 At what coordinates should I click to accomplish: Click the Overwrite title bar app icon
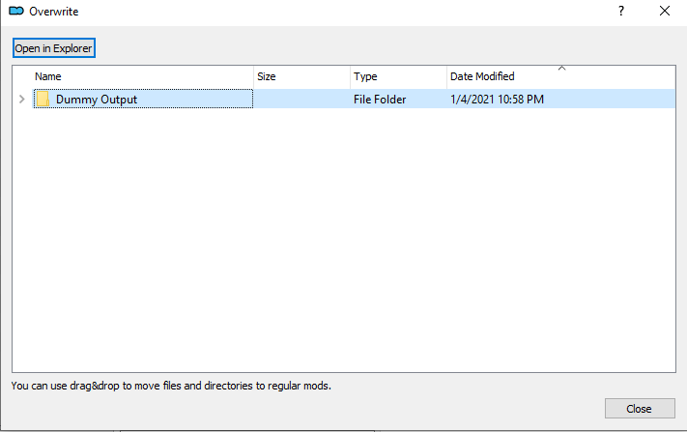coord(16,11)
